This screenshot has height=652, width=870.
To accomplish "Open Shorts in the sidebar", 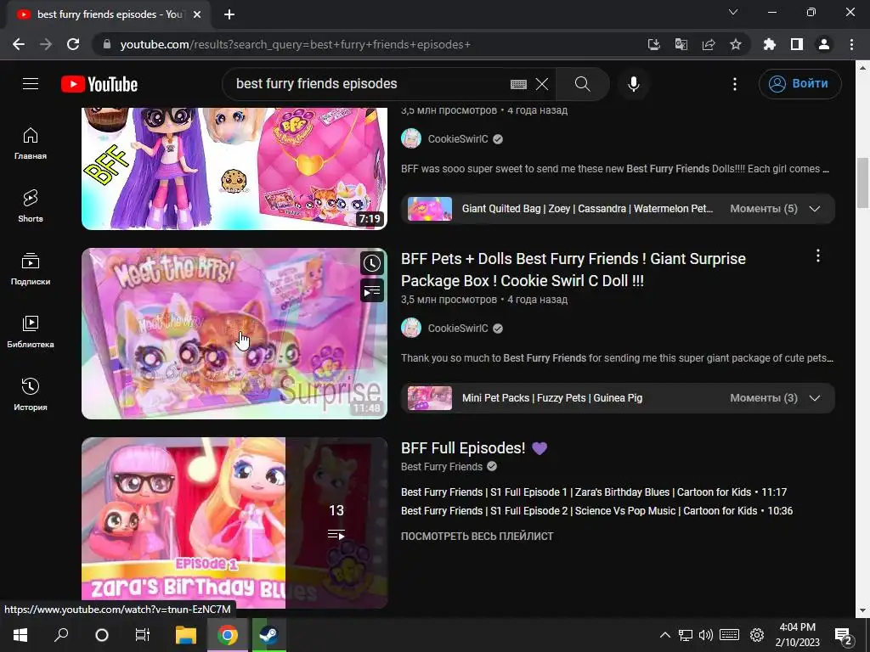I will click(31, 205).
